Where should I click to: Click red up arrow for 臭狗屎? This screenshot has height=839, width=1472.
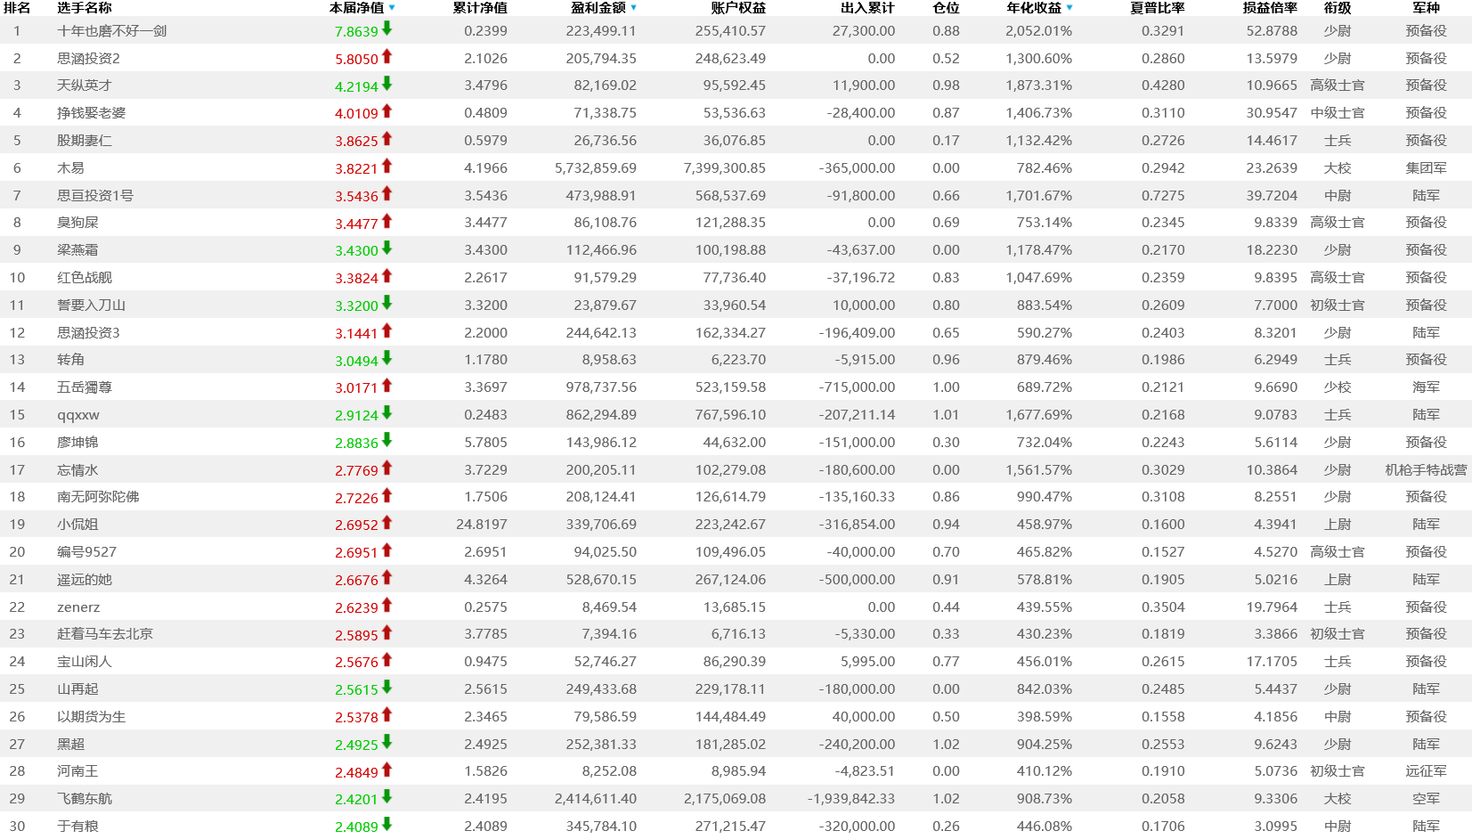click(x=387, y=221)
